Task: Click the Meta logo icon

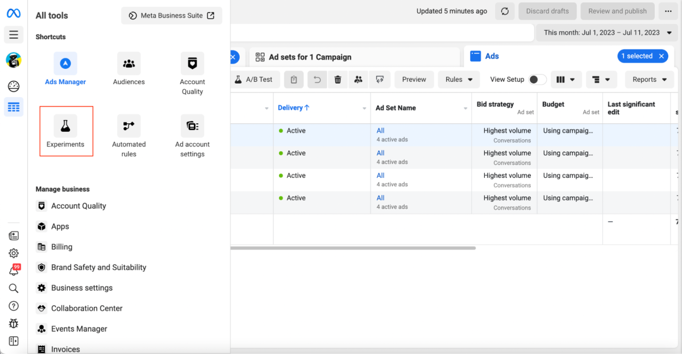Action: pos(14,13)
